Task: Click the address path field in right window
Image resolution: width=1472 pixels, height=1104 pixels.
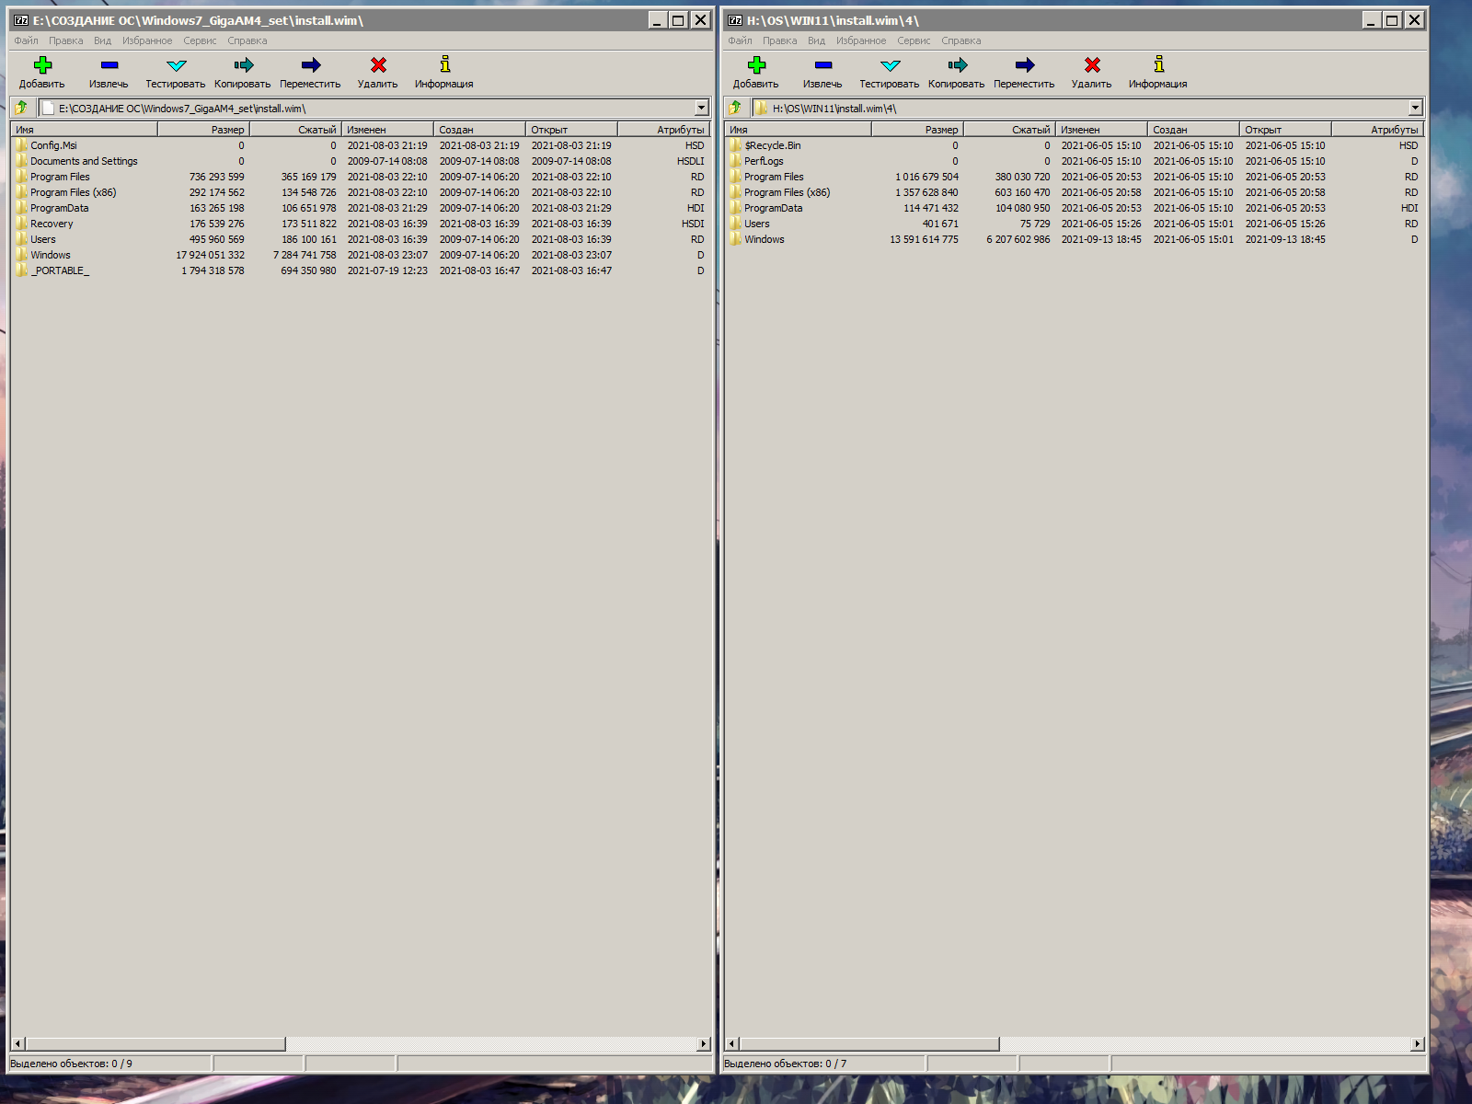Action: point(1086,108)
